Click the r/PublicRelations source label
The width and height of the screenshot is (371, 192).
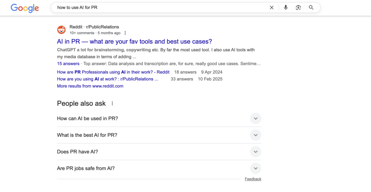(103, 27)
